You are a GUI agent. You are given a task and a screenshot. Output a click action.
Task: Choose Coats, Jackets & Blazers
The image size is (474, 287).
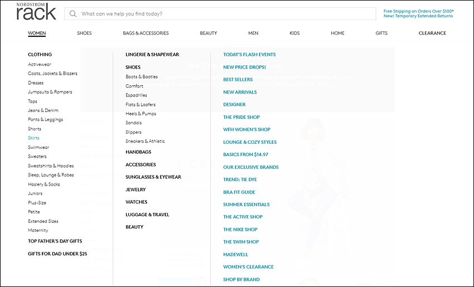[x=52, y=74]
